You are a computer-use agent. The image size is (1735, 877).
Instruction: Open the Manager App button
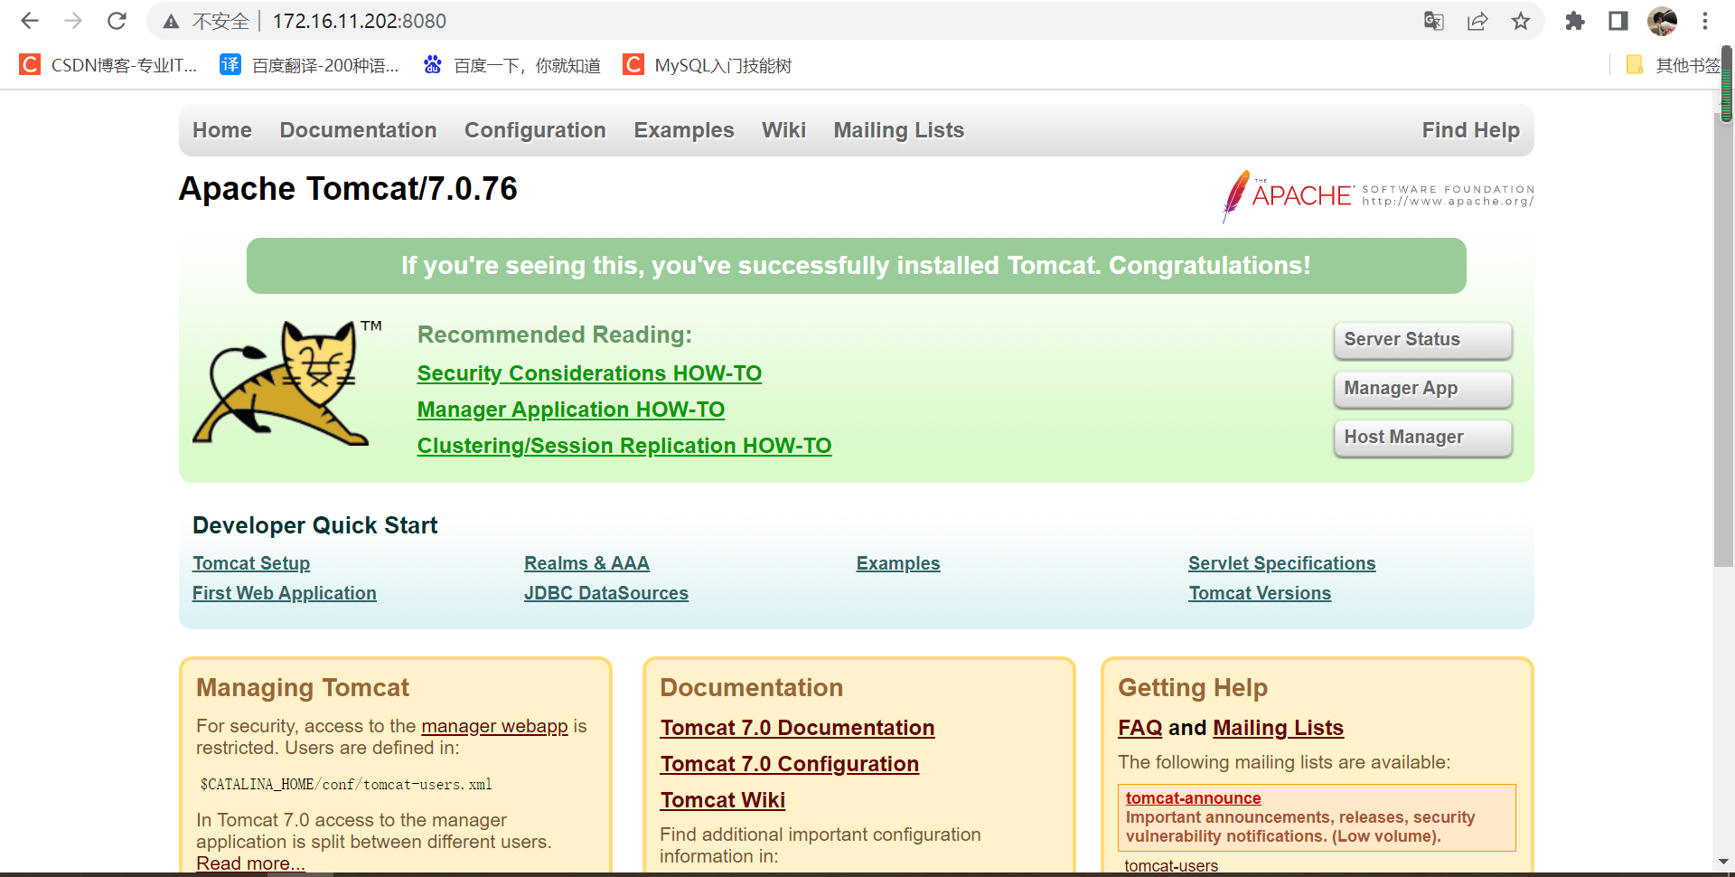[1422, 389]
